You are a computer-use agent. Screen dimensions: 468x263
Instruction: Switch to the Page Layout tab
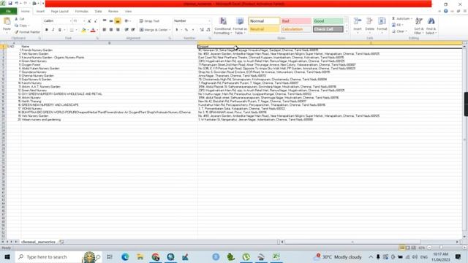(60, 12)
